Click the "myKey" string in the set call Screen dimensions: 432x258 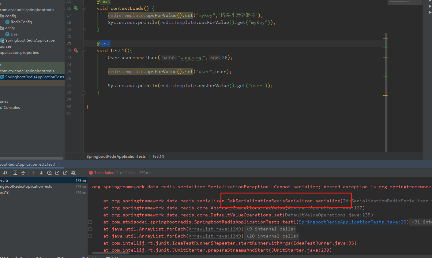click(206, 15)
